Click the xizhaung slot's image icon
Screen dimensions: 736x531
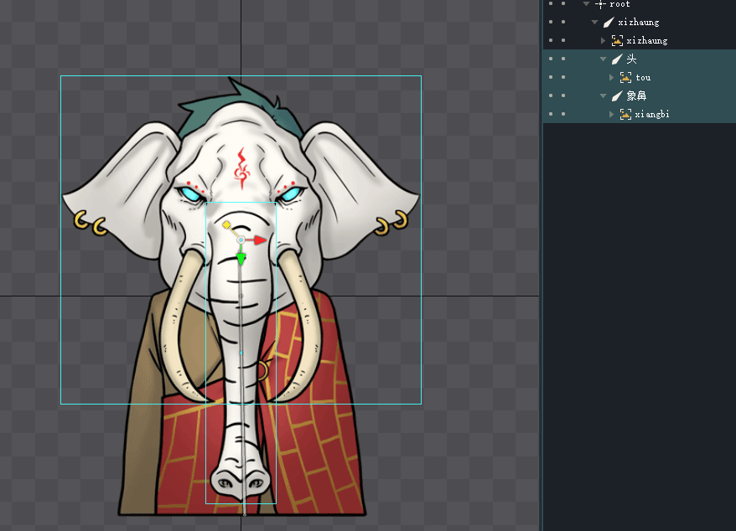coord(617,41)
